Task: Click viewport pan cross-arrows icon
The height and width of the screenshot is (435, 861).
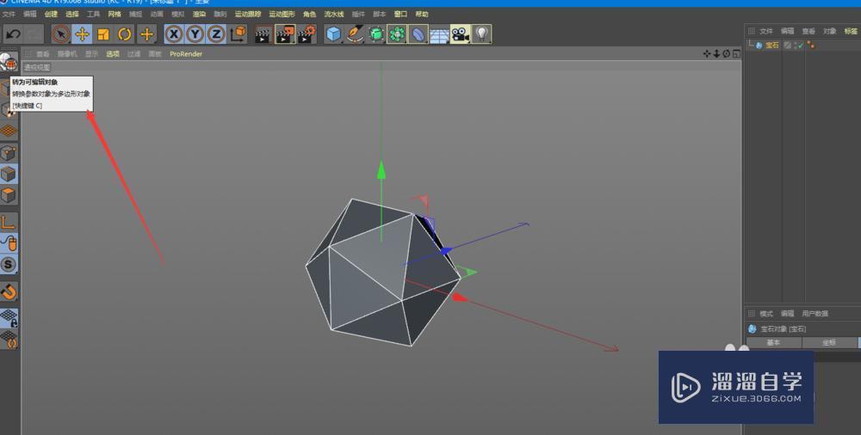Action: (707, 54)
